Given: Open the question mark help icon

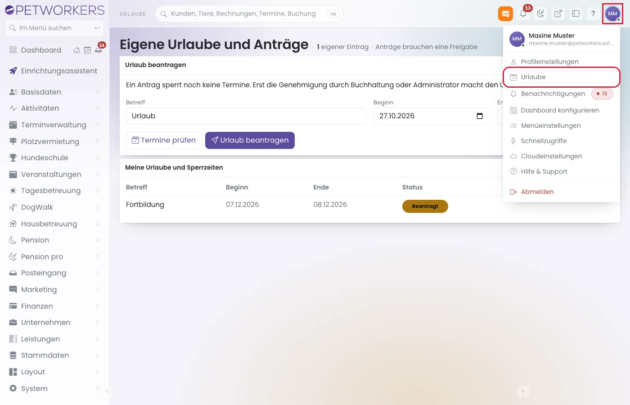Looking at the screenshot, I should pyautogui.click(x=593, y=13).
